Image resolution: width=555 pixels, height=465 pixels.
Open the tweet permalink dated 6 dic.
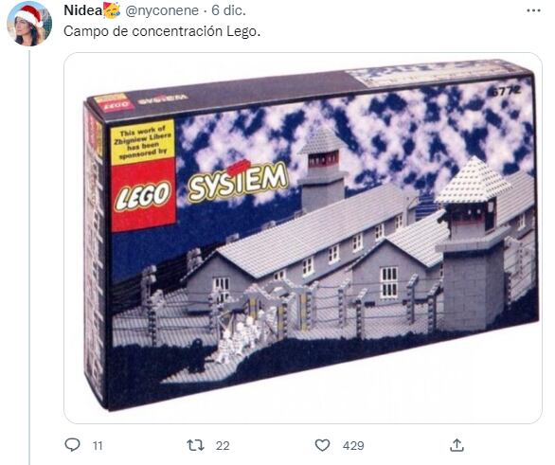pos(228,10)
